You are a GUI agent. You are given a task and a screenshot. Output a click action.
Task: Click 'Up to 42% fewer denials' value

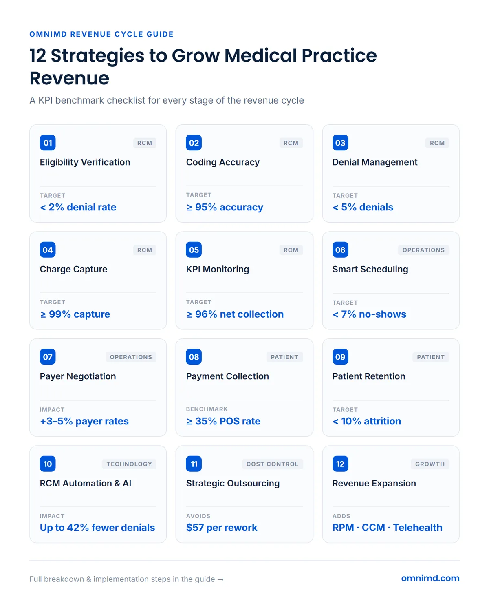click(97, 528)
